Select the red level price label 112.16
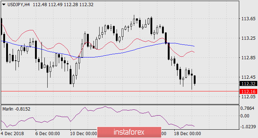Screen dimensions: 258x138 [249, 91]
